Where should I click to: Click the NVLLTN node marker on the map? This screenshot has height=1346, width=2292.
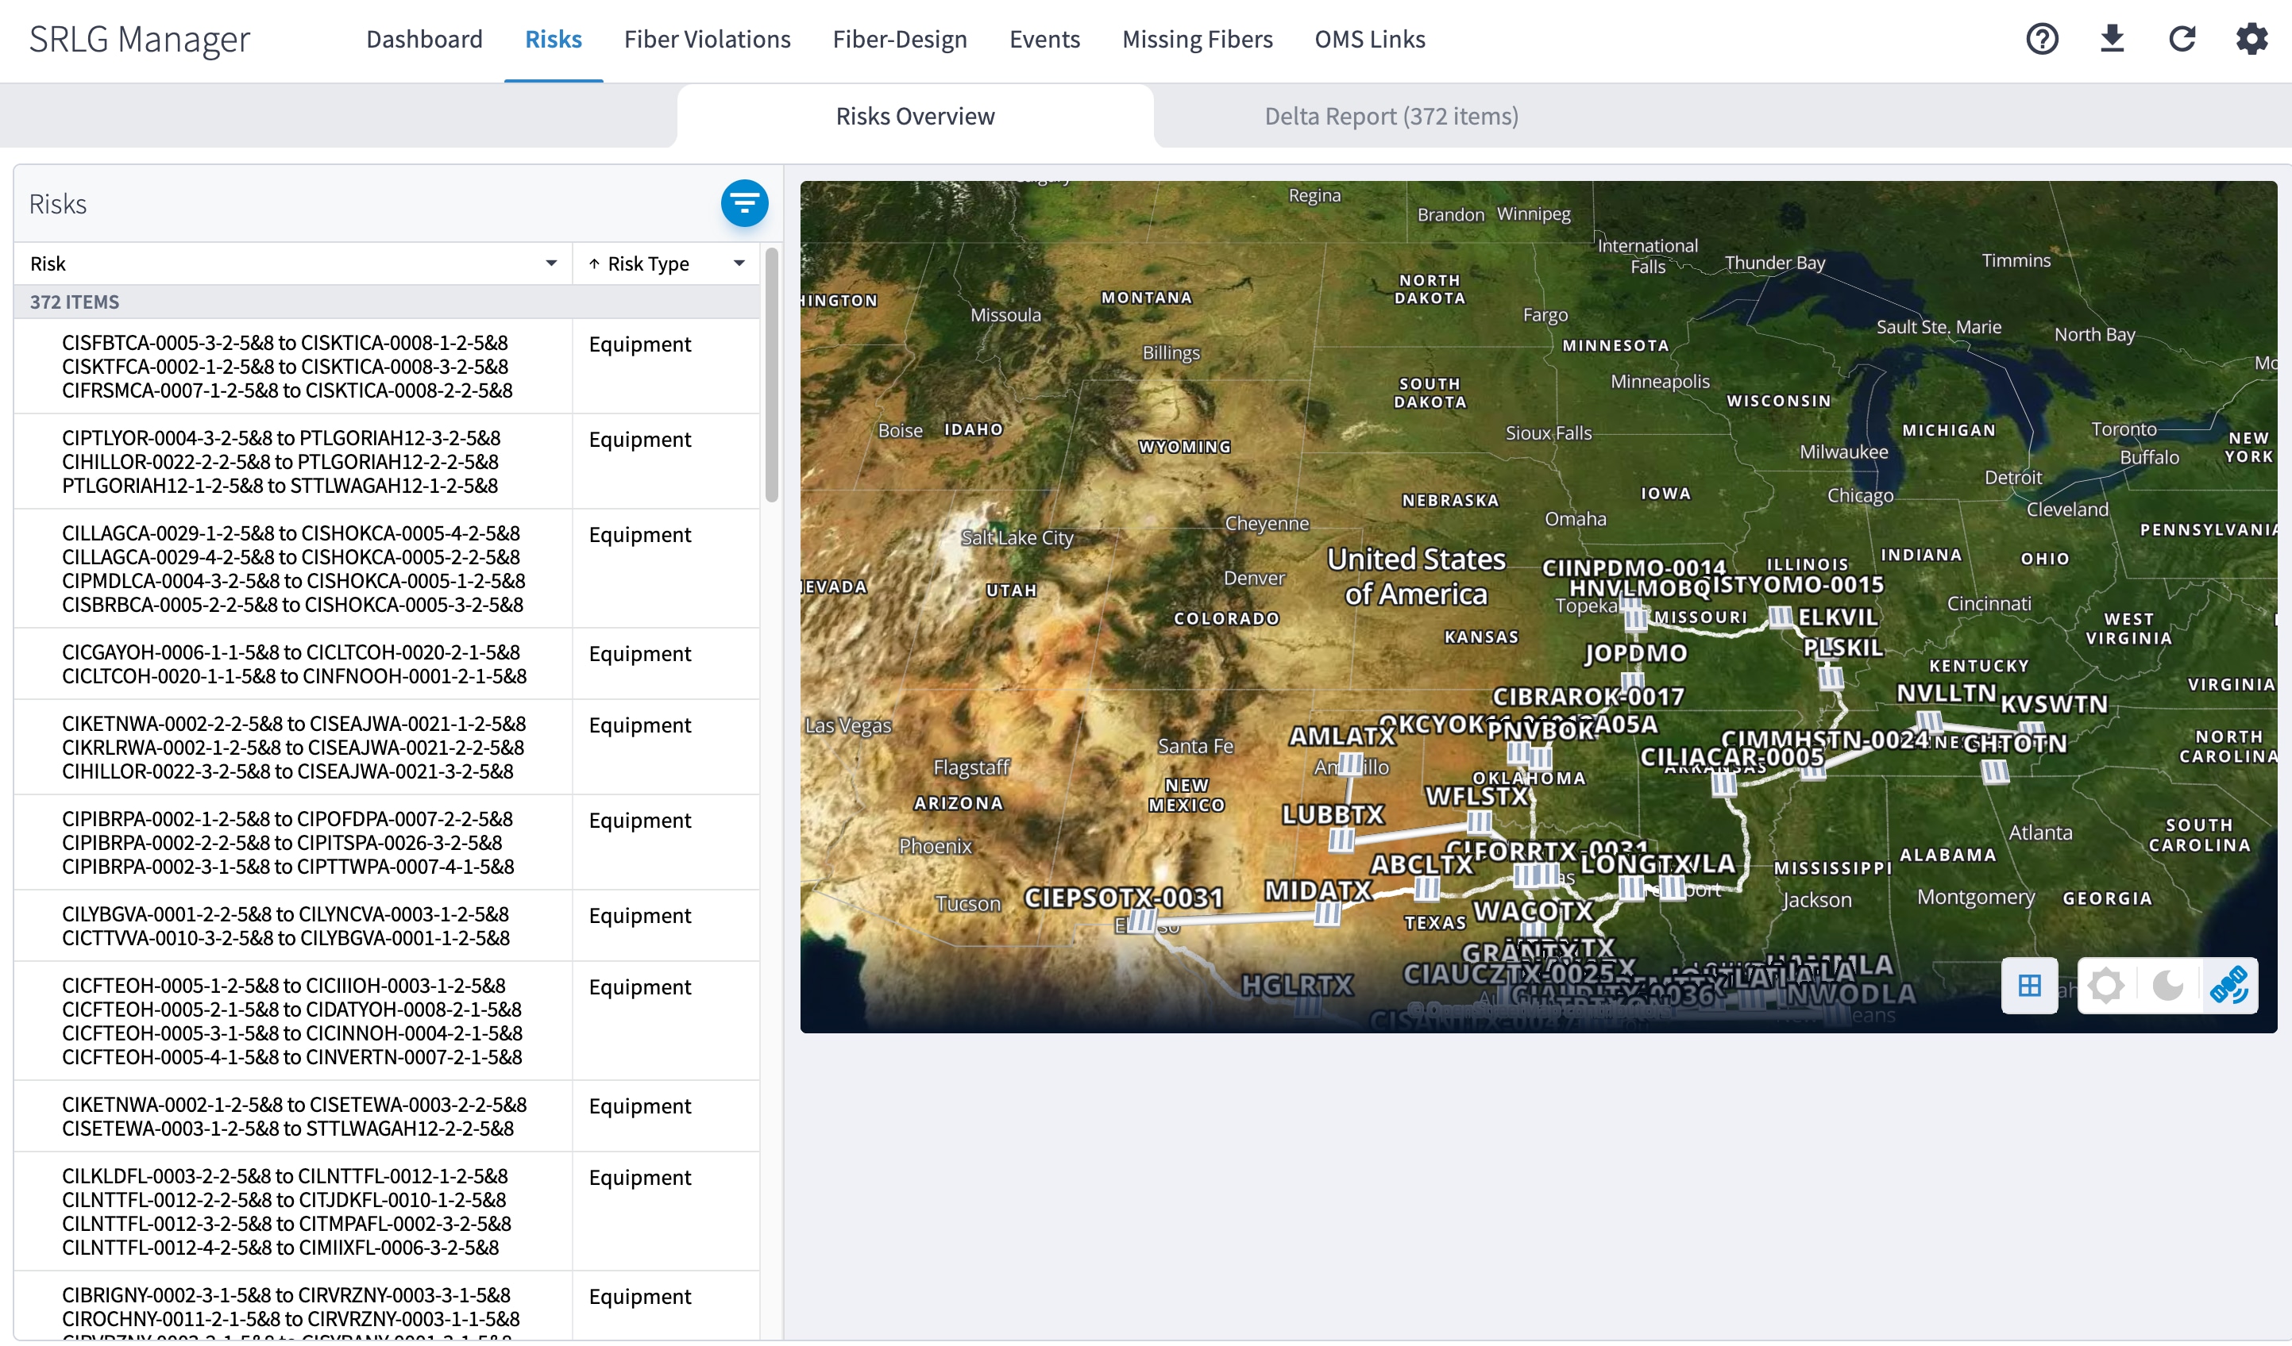[1929, 722]
